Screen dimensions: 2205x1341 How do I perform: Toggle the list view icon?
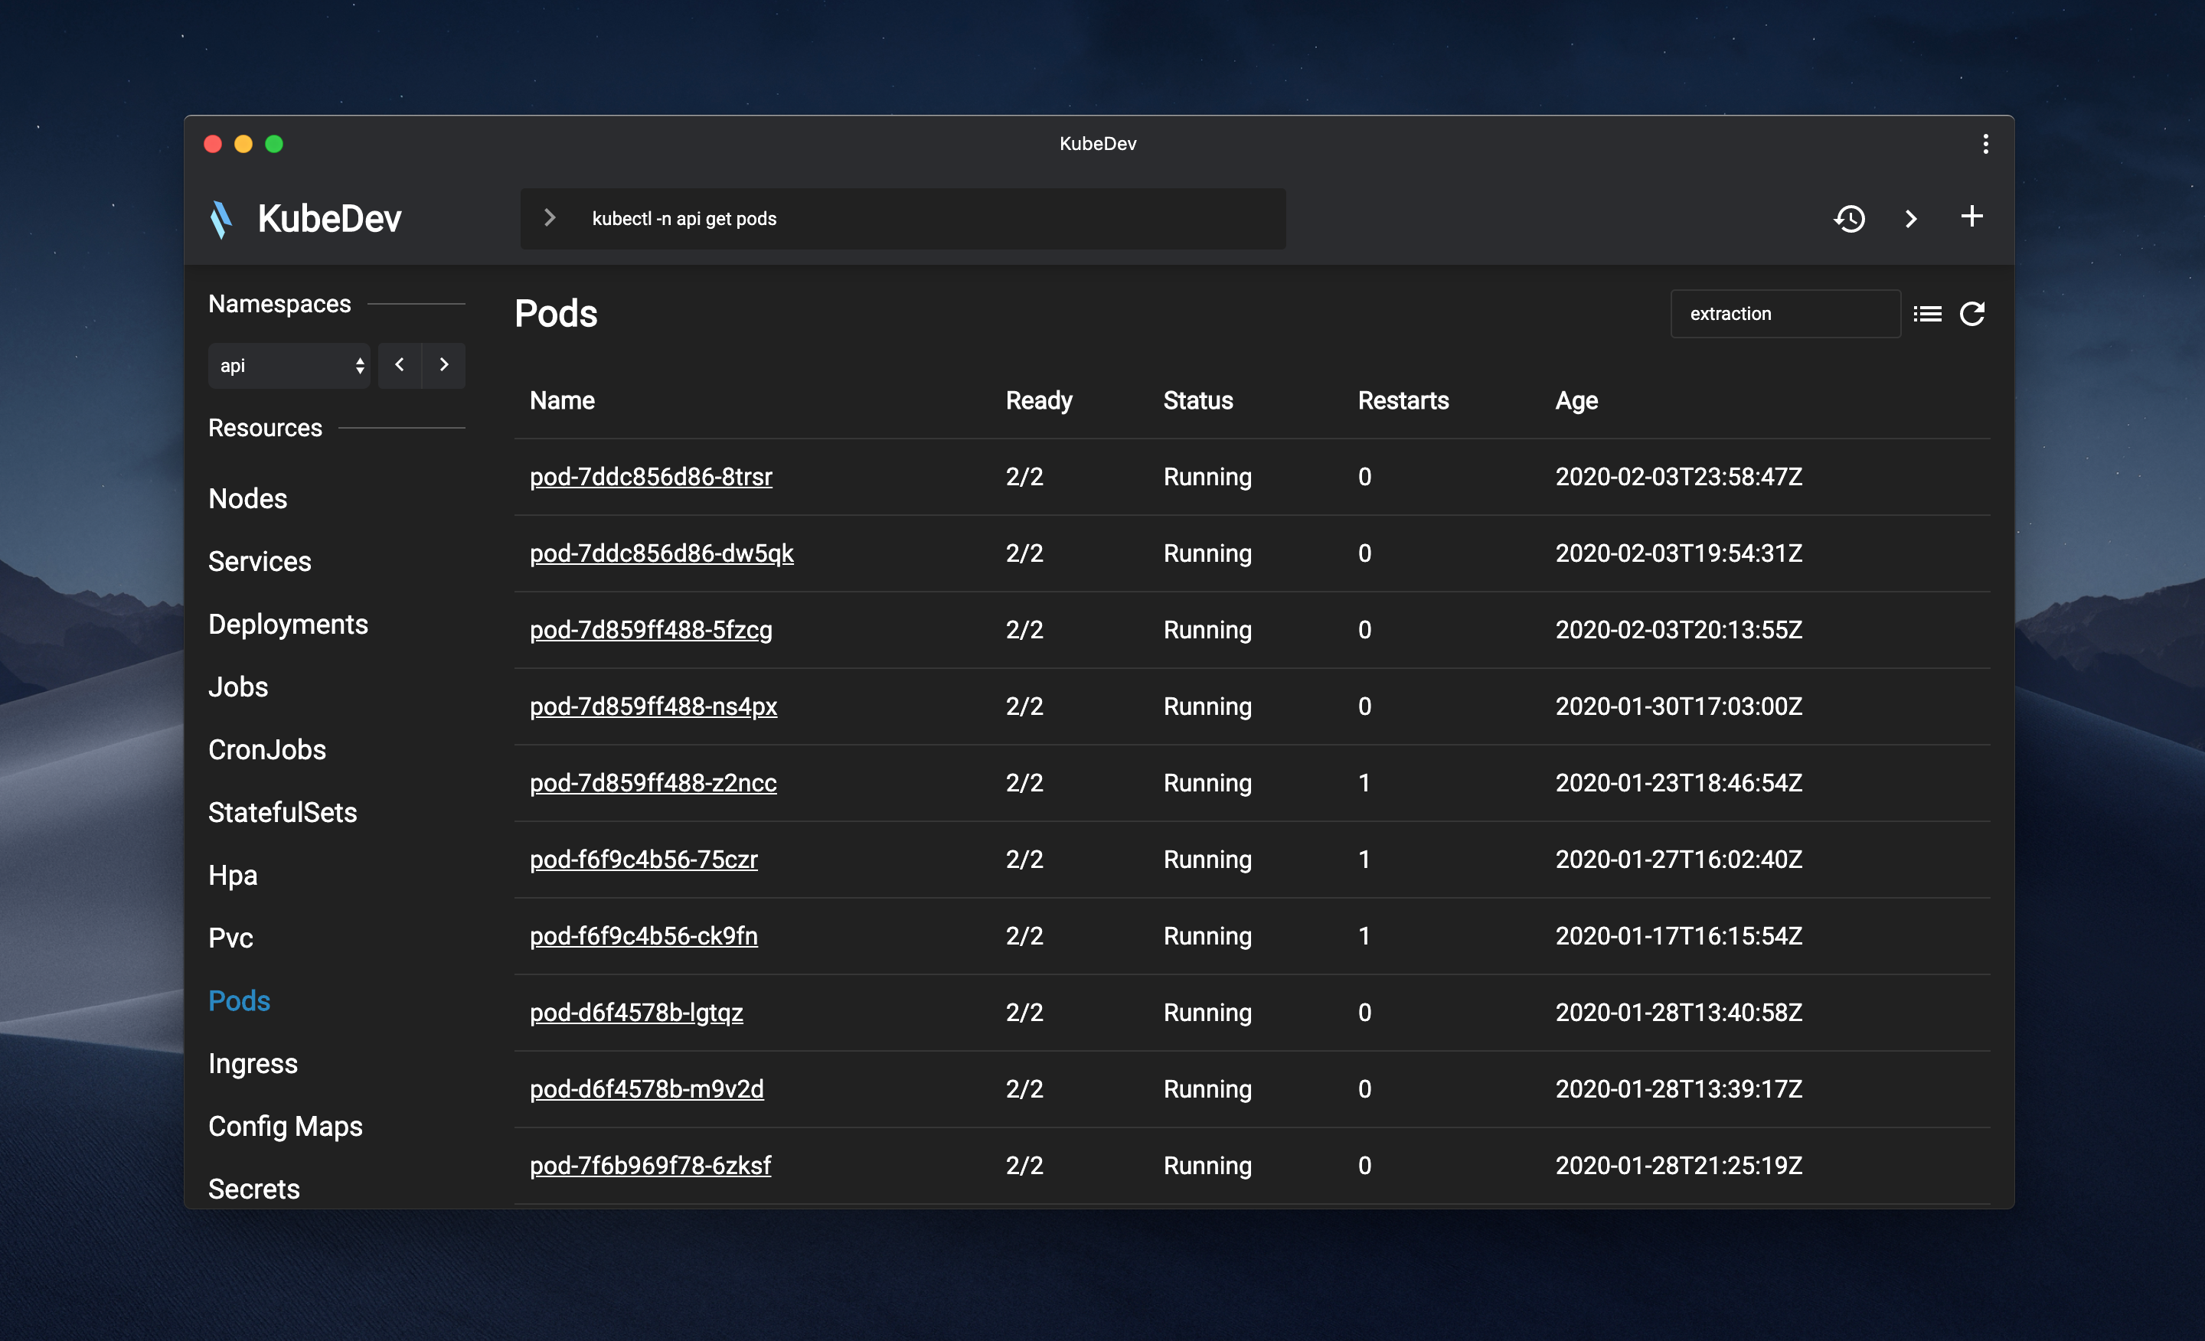tap(1926, 314)
